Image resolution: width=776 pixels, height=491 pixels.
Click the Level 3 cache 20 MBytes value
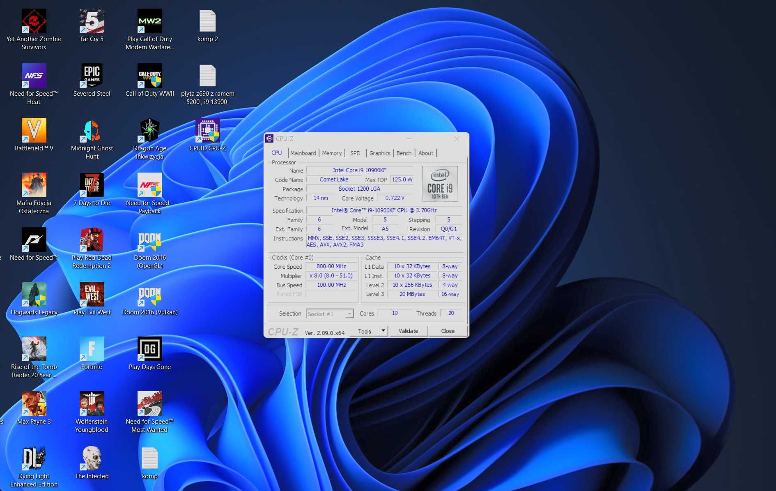[412, 294]
